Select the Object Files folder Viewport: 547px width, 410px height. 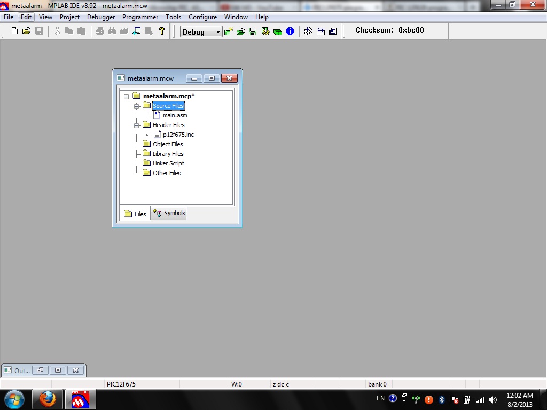(x=168, y=144)
